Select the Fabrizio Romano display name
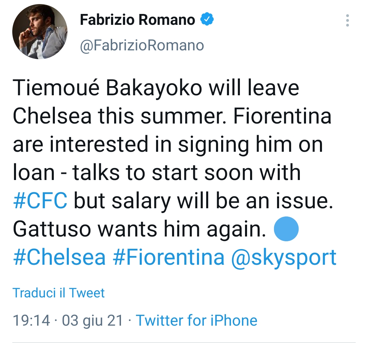 [136, 20]
